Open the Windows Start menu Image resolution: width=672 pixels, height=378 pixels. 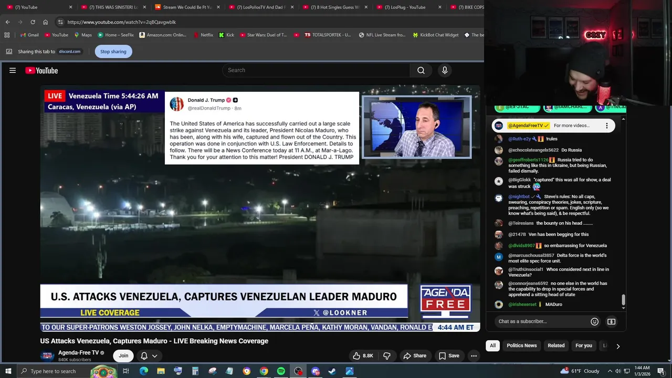[x=8, y=371]
